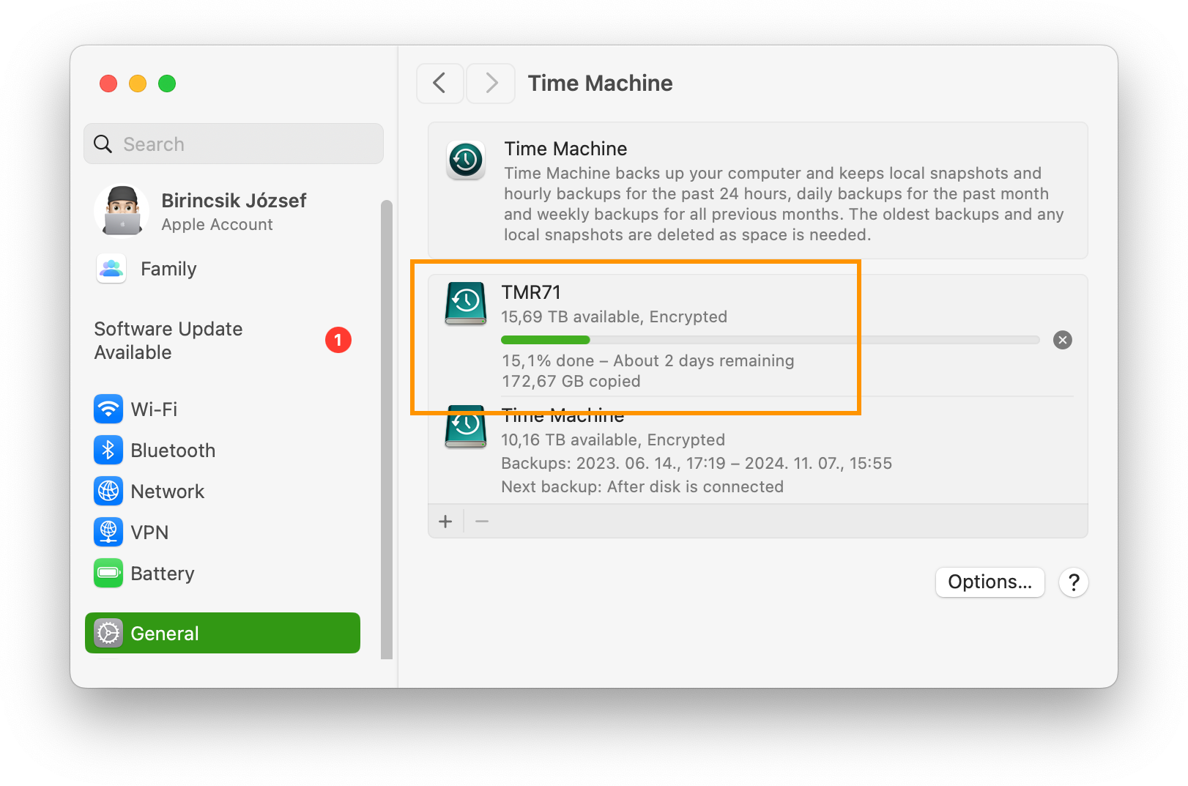
Task: Select General in the sidebar
Action: coord(222,633)
